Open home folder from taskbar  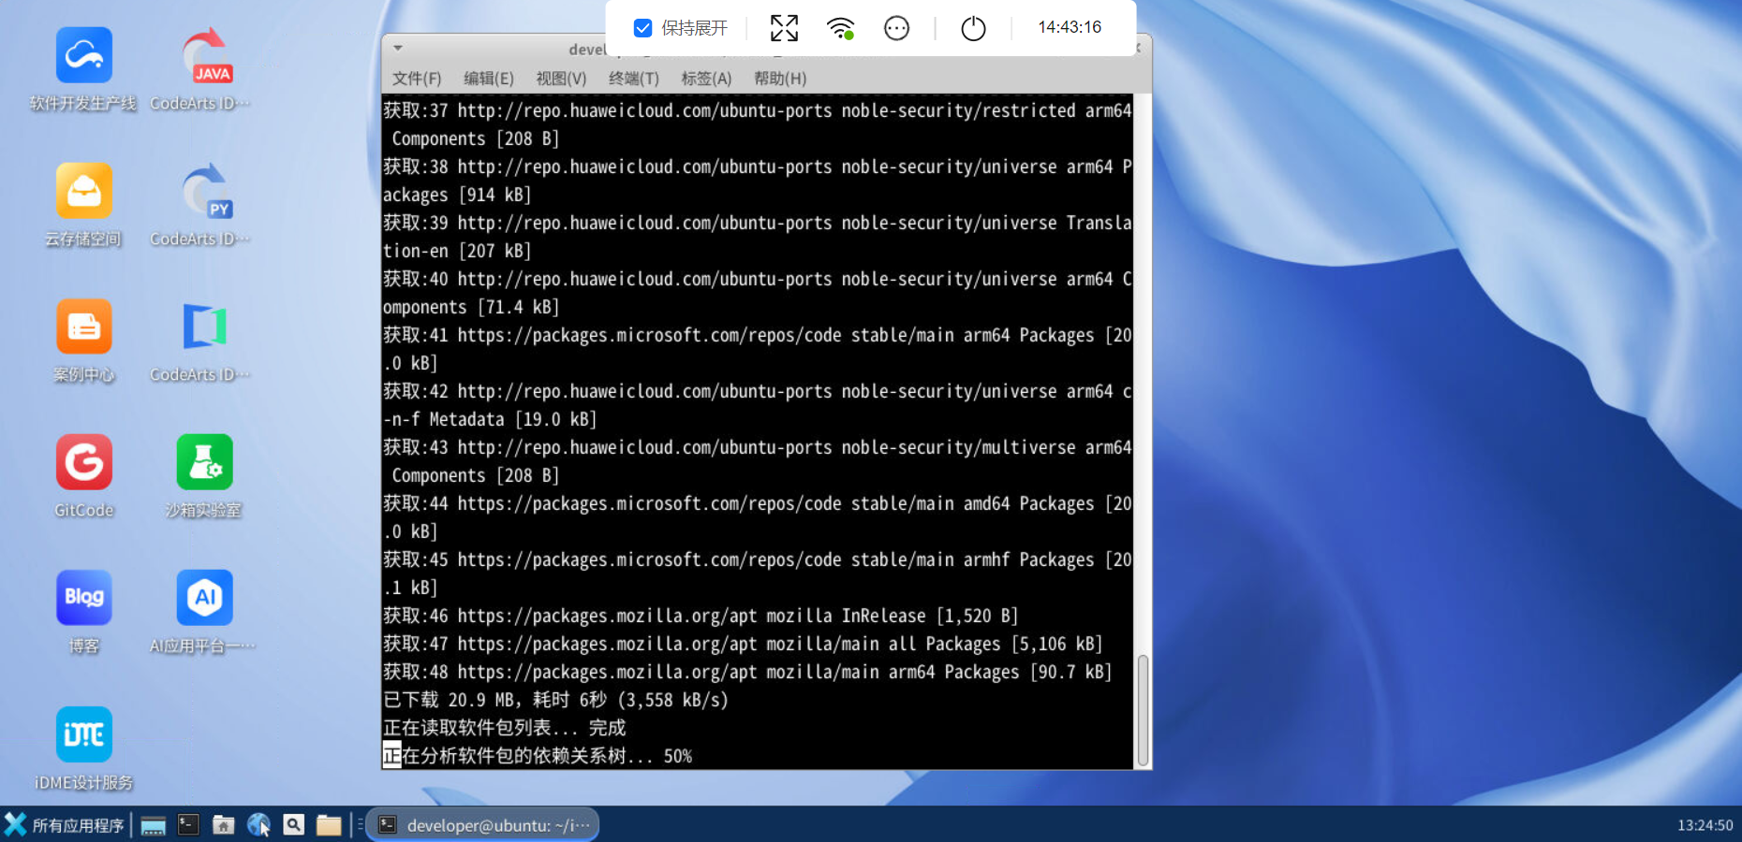pyautogui.click(x=223, y=824)
